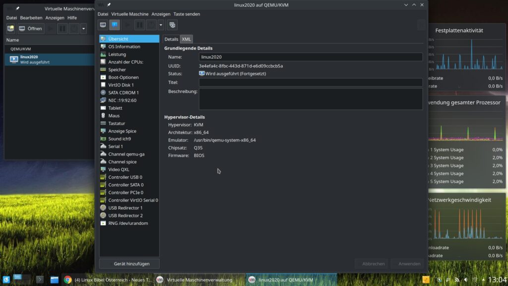This screenshot has width=508, height=286.
Task: Pin the linux2020 window with pin icon
Action: pos(109,4)
